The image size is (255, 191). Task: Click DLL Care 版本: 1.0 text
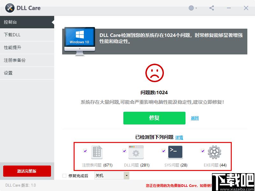(20, 185)
